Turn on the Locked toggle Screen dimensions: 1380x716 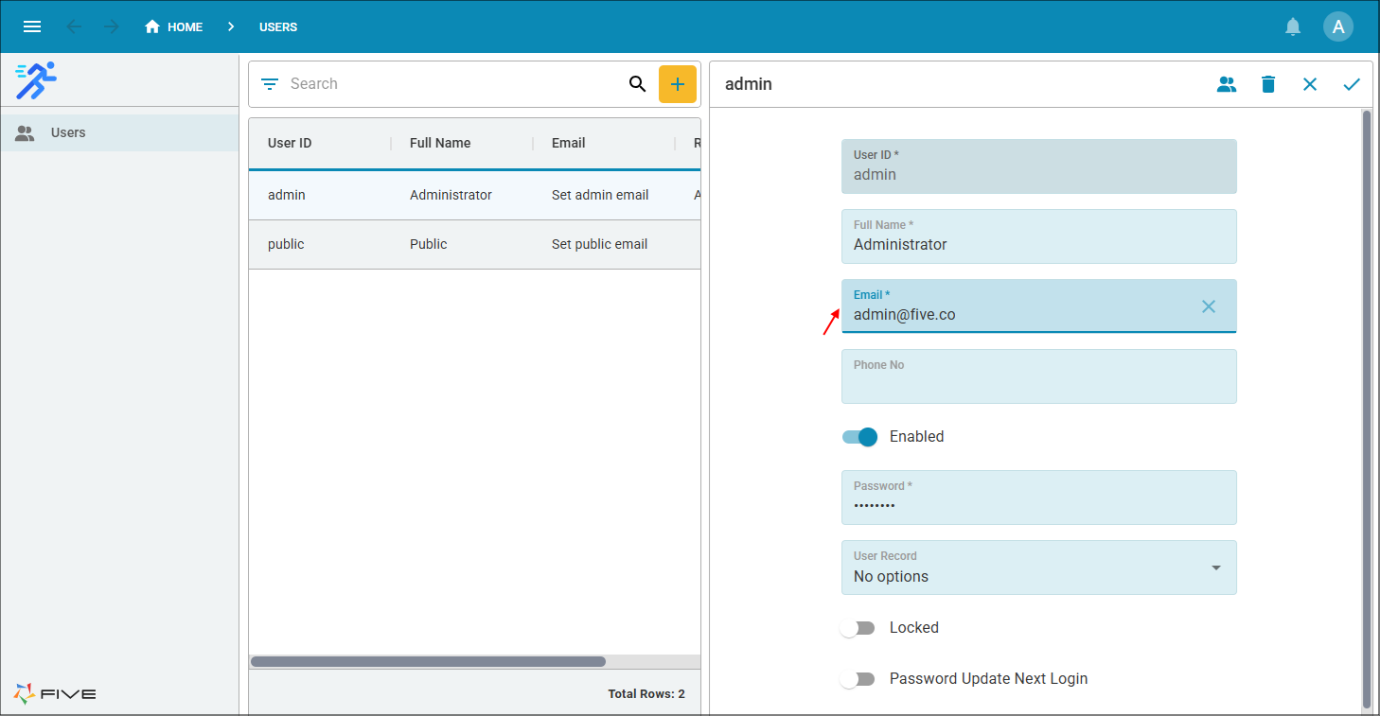(858, 627)
